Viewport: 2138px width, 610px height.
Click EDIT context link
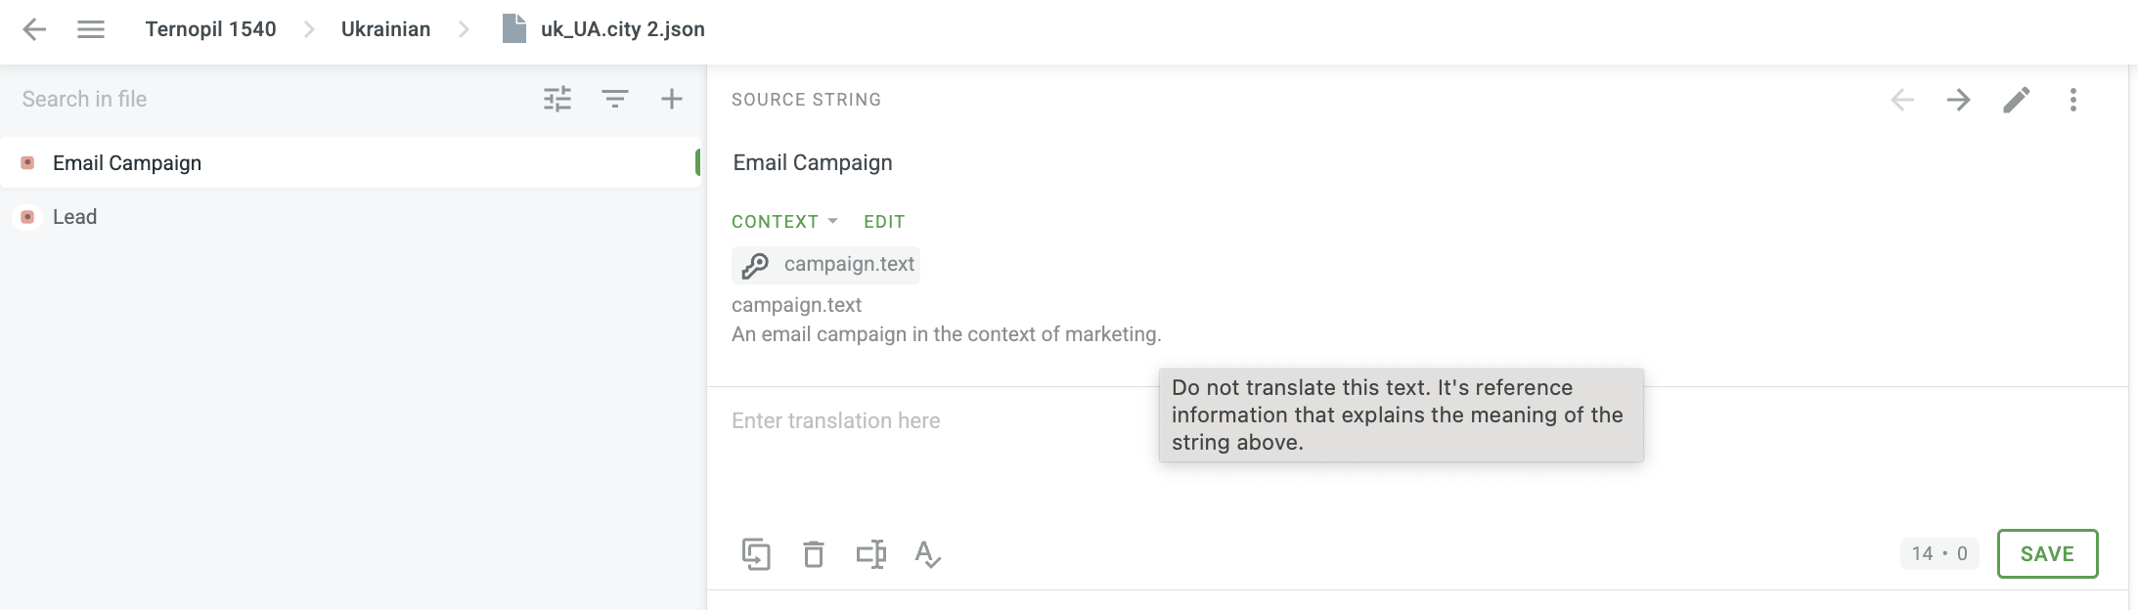click(x=884, y=222)
